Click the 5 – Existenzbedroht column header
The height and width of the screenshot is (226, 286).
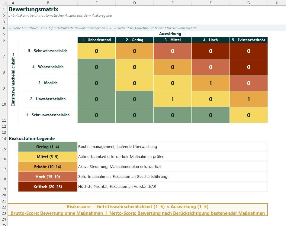click(x=249, y=40)
